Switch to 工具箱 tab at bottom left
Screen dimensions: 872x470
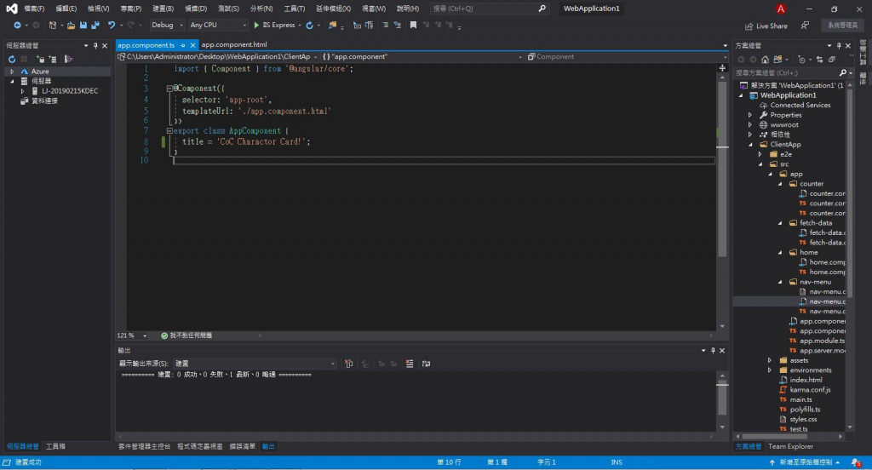(55, 446)
